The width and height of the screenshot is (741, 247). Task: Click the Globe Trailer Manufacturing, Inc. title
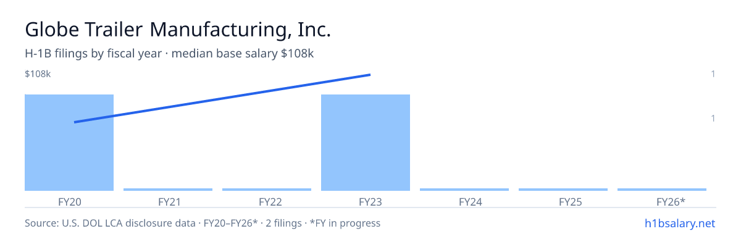[178, 29]
